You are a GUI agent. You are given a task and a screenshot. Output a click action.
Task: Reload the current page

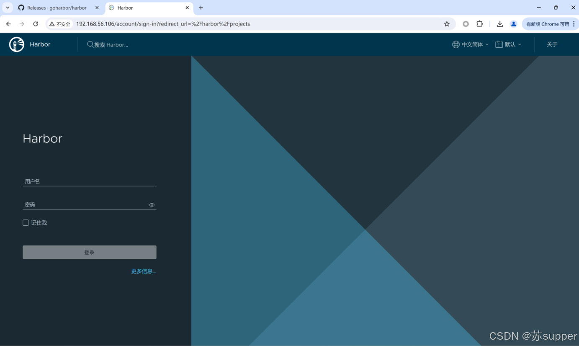[x=36, y=24]
